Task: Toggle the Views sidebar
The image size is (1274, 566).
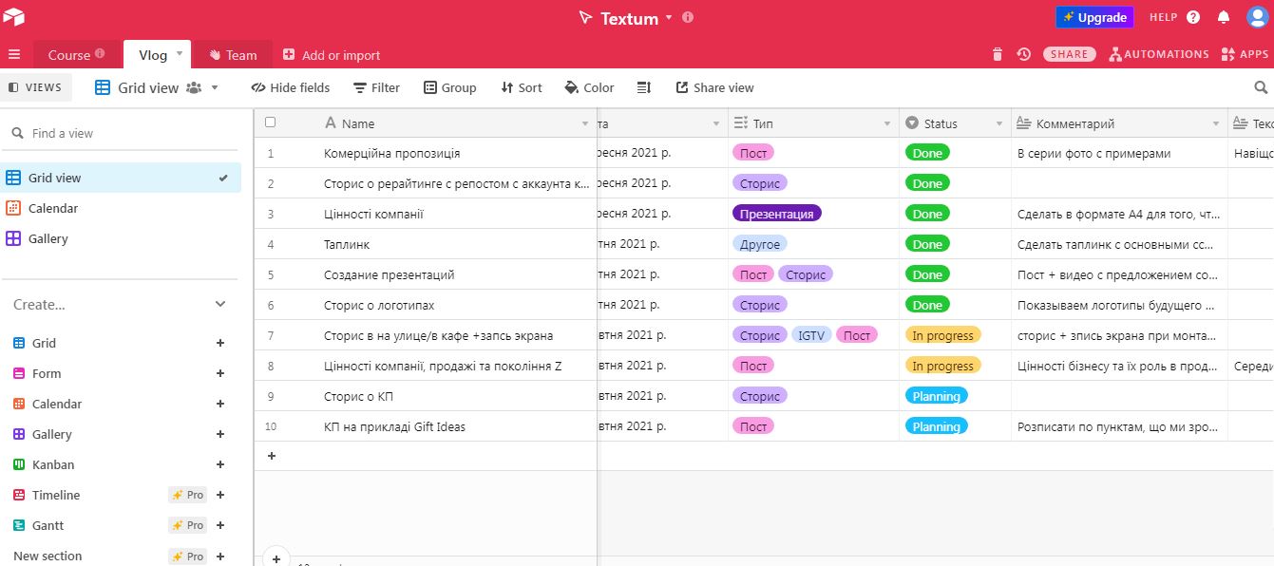Action: tap(35, 87)
